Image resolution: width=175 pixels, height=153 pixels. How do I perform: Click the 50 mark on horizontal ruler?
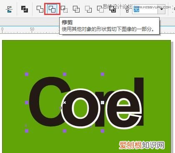[x=32, y=29]
